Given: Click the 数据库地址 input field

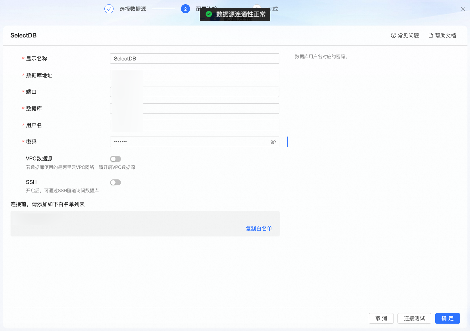Looking at the screenshot, I should pos(195,75).
